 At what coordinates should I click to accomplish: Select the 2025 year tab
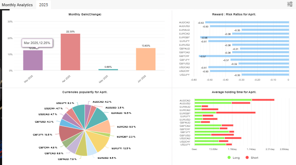(x=43, y=5)
